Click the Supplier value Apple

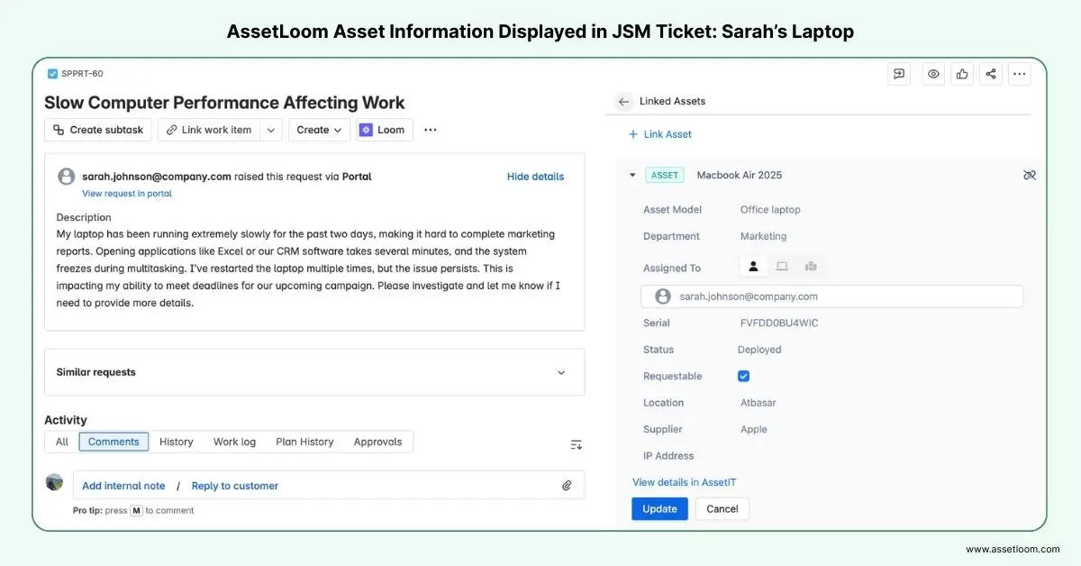754,429
